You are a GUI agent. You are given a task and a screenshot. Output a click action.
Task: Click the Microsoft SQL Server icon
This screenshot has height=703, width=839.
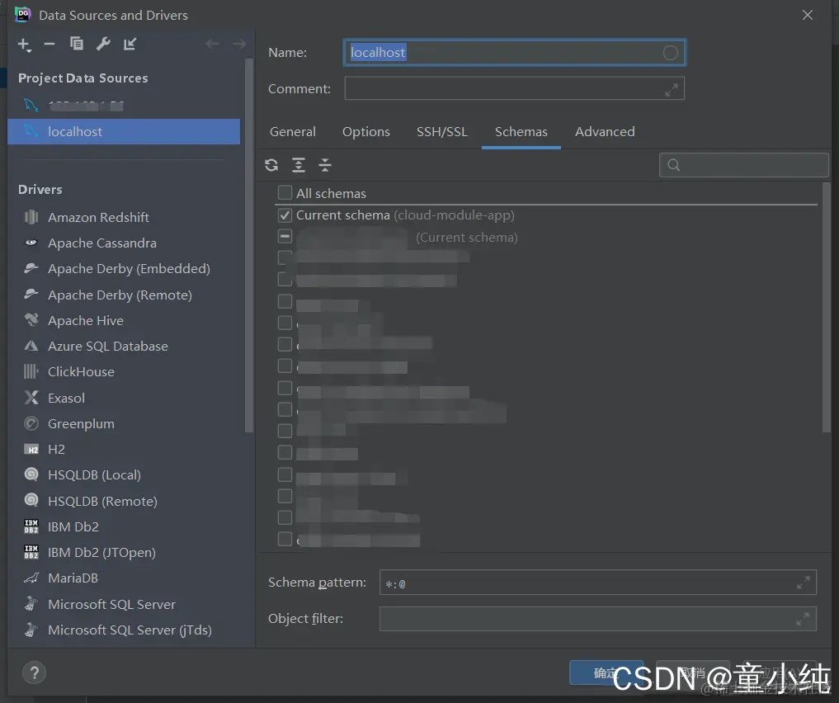[31, 603]
